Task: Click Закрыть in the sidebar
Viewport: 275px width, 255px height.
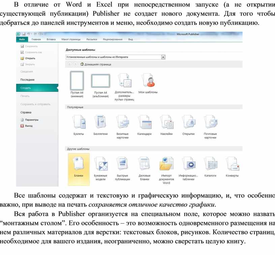Action: pos(28,64)
